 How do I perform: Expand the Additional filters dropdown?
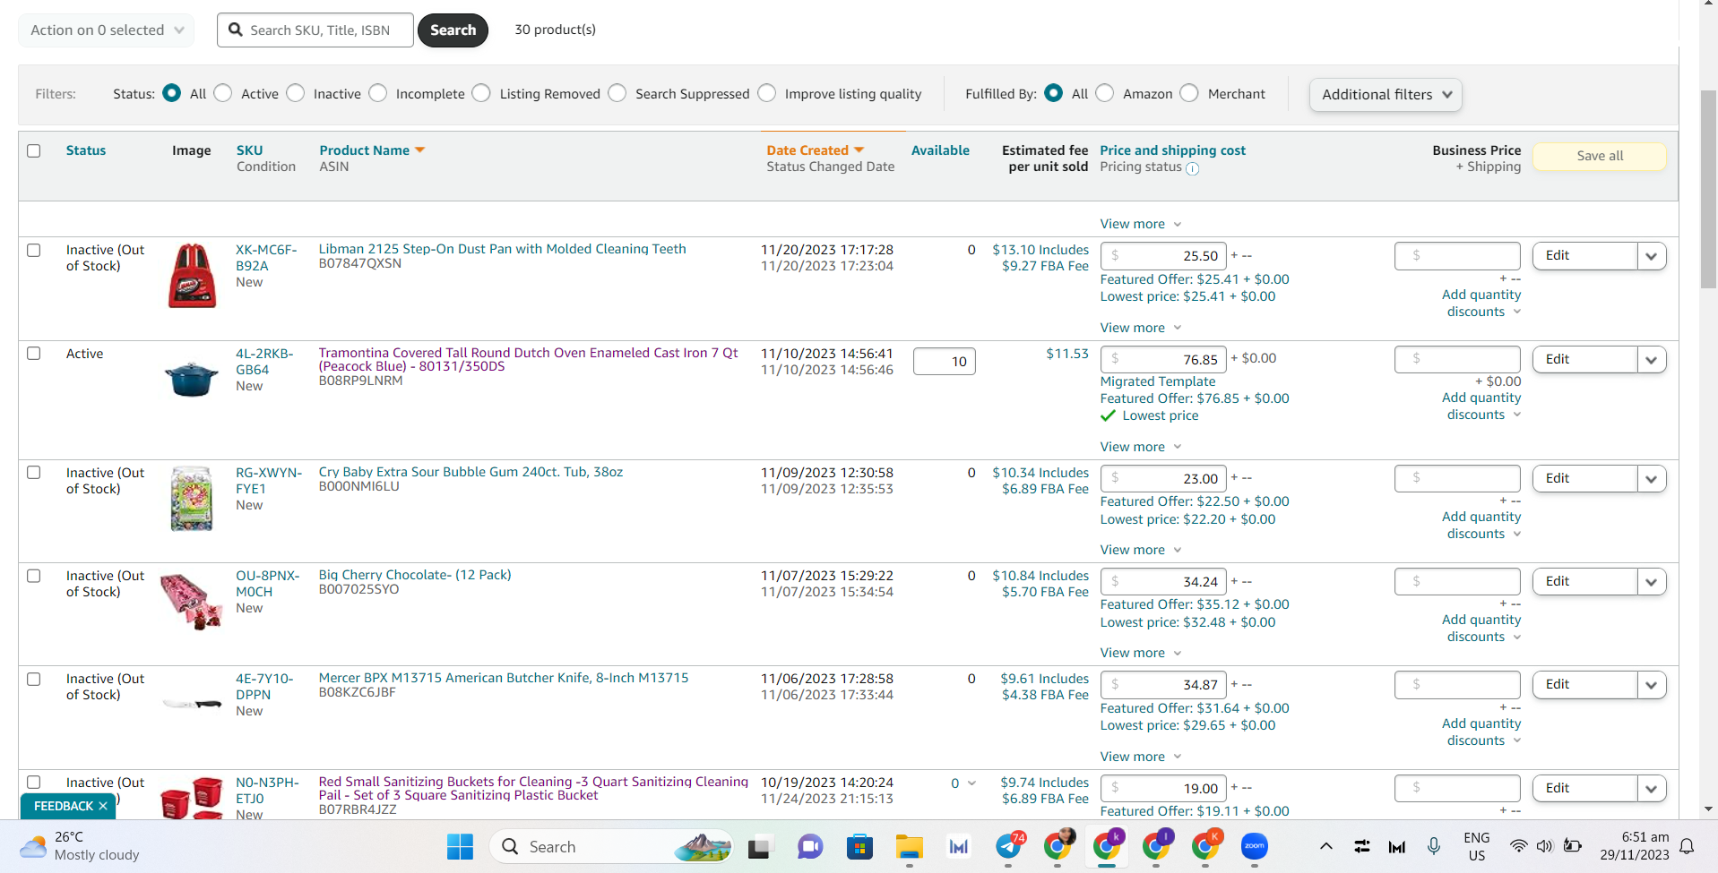[1386, 95]
